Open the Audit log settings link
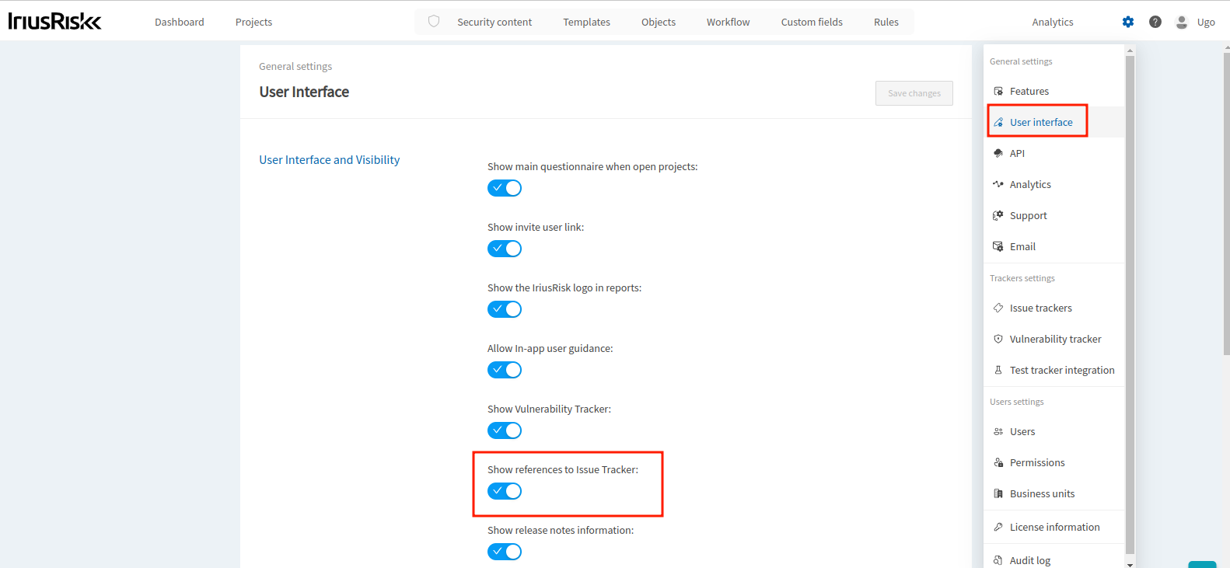Image resolution: width=1230 pixels, height=568 pixels. pyautogui.click(x=1030, y=560)
